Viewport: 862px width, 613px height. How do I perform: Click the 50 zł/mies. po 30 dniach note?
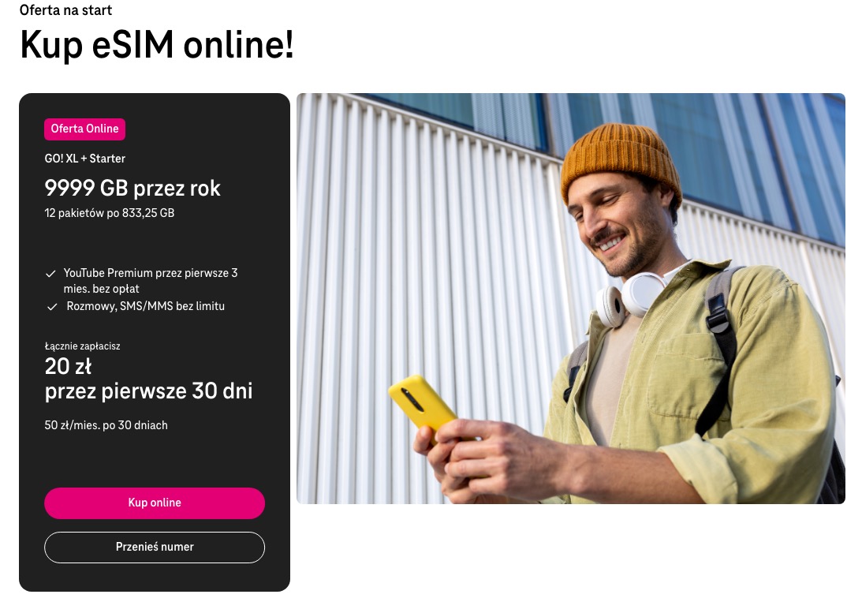coord(106,425)
